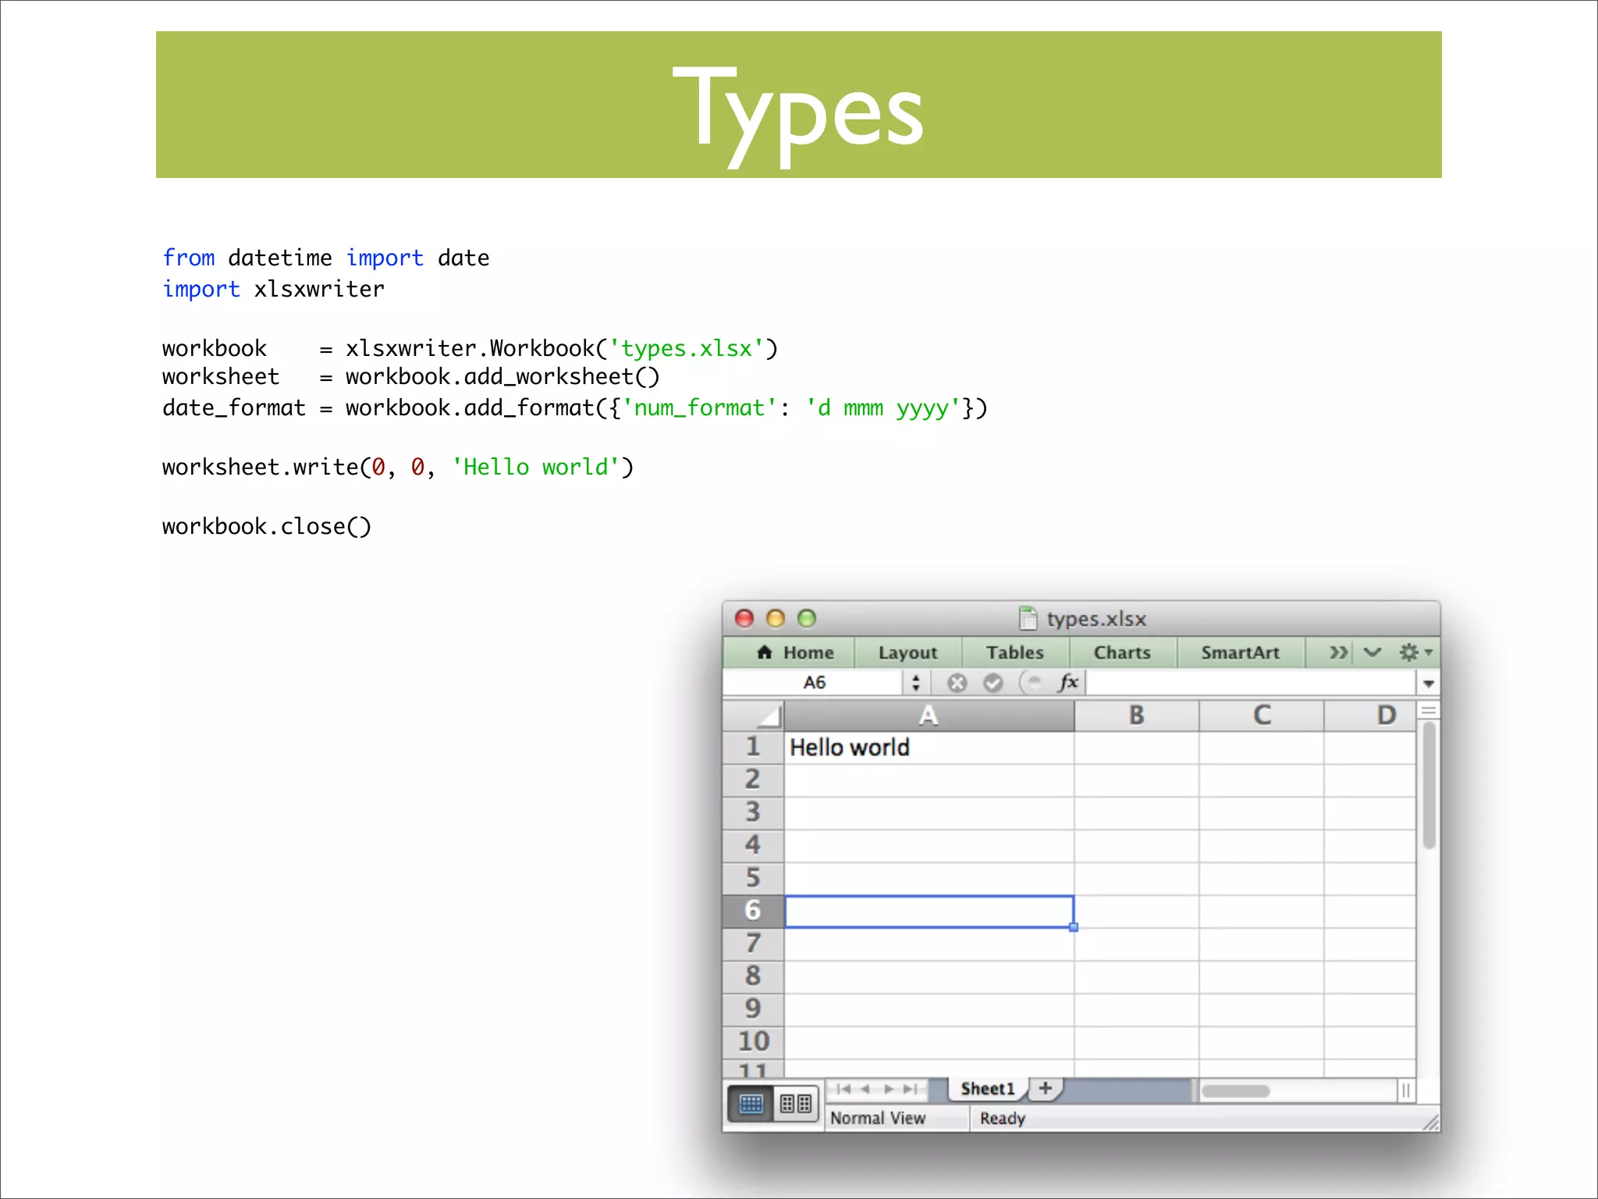
Task: Go to first sheet navigation arrow
Action: pos(843,1089)
